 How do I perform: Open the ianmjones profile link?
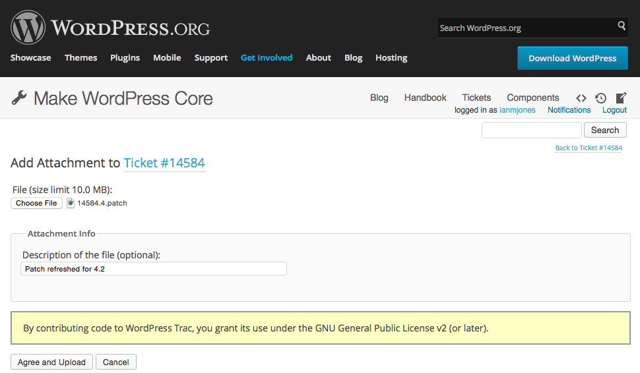click(x=517, y=110)
